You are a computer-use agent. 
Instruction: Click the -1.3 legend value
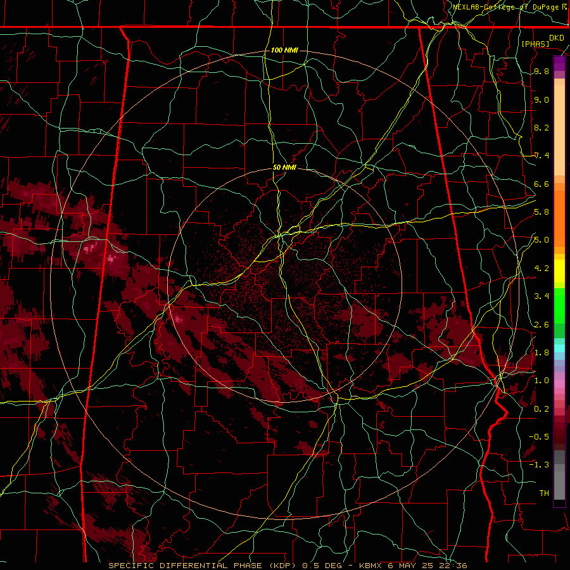539,465
